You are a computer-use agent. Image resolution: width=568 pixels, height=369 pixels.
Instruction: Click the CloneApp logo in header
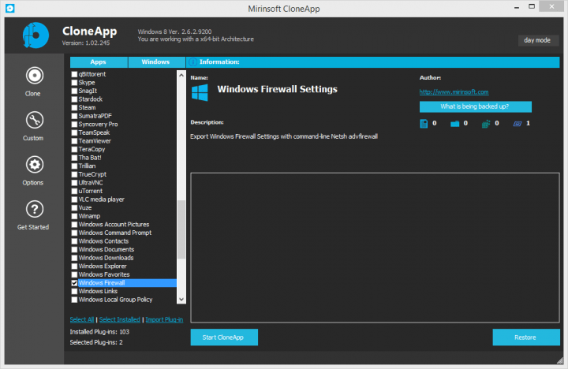35,35
